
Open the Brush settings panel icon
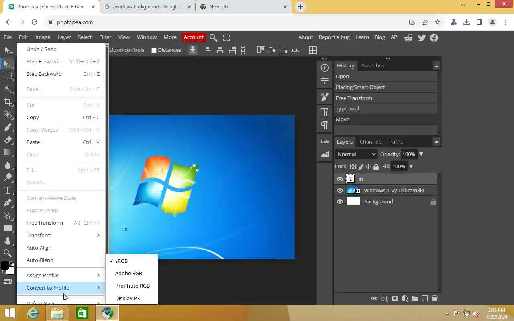[325, 97]
